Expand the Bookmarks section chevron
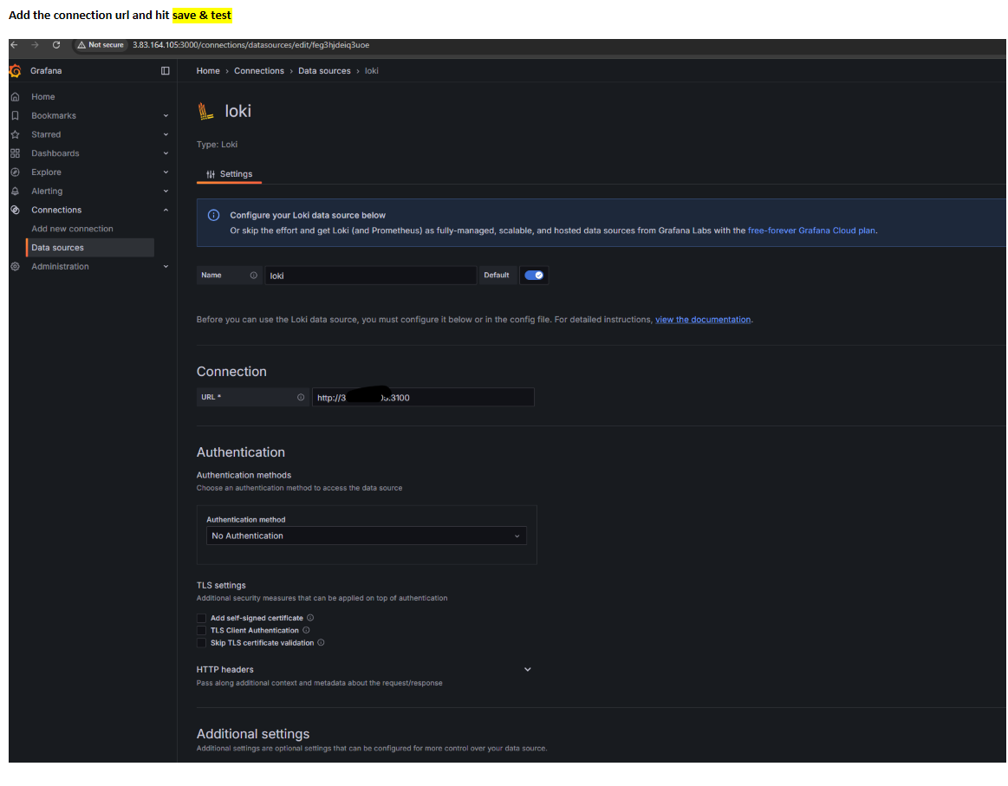 (166, 115)
